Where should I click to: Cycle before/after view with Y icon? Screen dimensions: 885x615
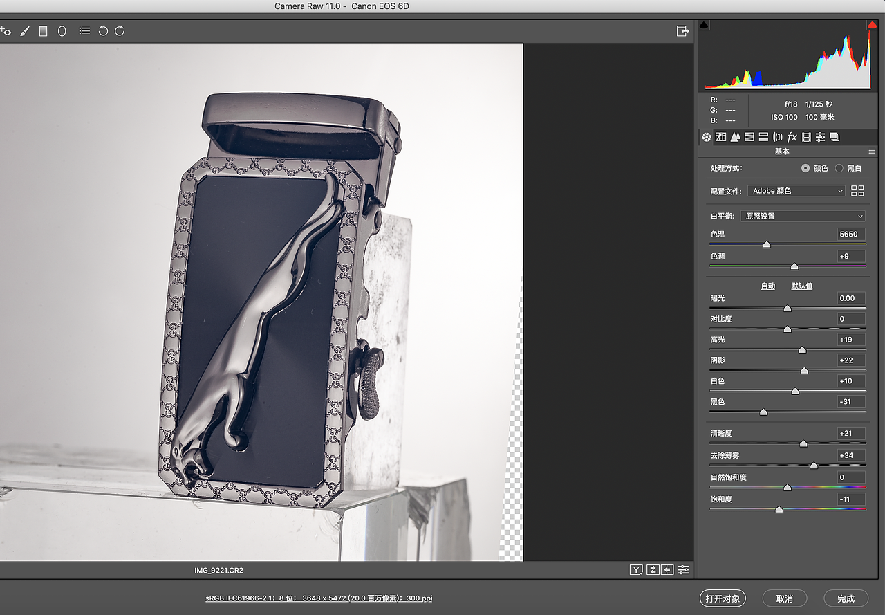[636, 570]
